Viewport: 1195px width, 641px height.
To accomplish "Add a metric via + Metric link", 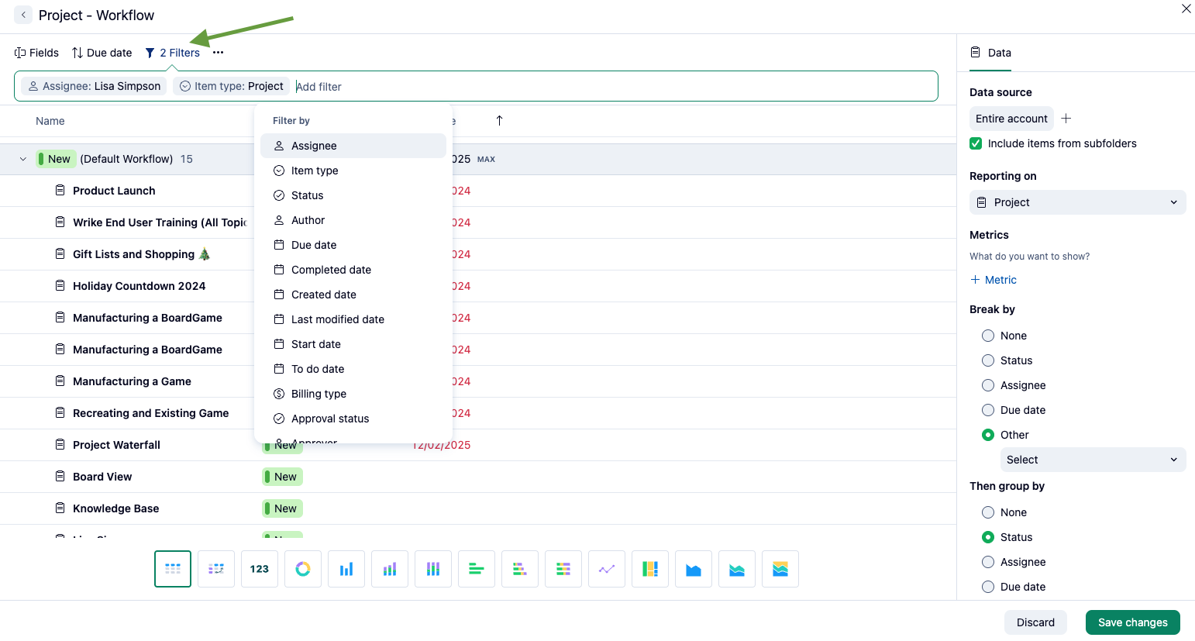I will [x=994, y=280].
